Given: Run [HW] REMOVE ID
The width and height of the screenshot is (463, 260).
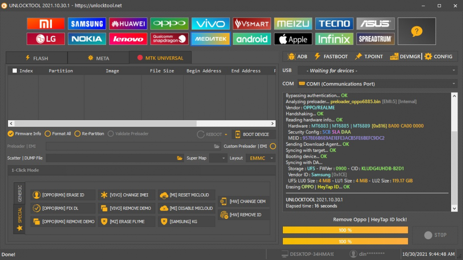Looking at the screenshot, I should click(244, 215).
